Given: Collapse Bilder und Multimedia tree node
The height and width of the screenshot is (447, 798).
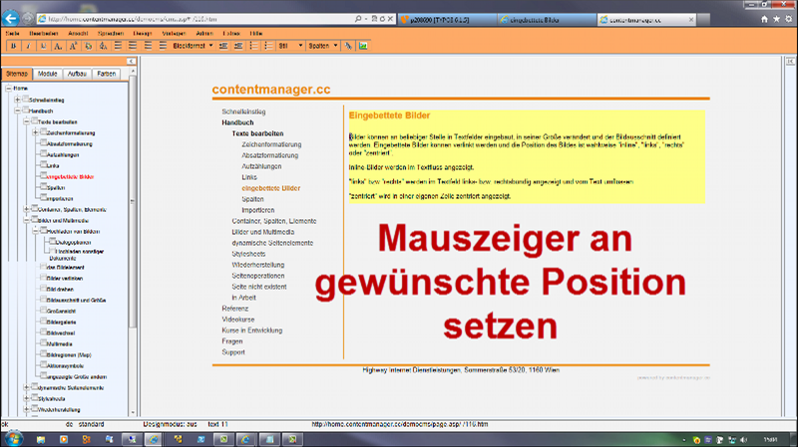Looking at the screenshot, I should point(27,220).
